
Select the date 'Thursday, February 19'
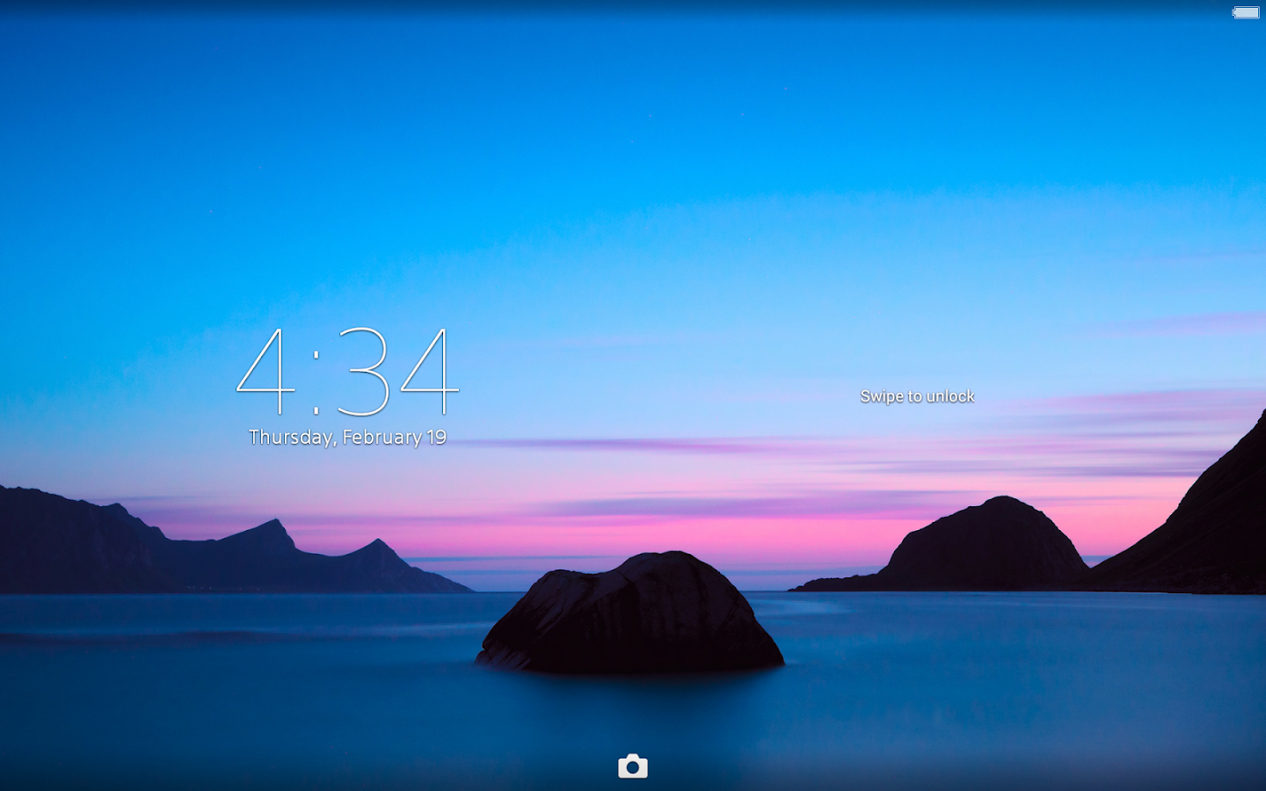348,437
